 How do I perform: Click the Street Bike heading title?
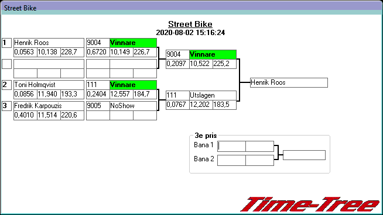tap(190, 24)
